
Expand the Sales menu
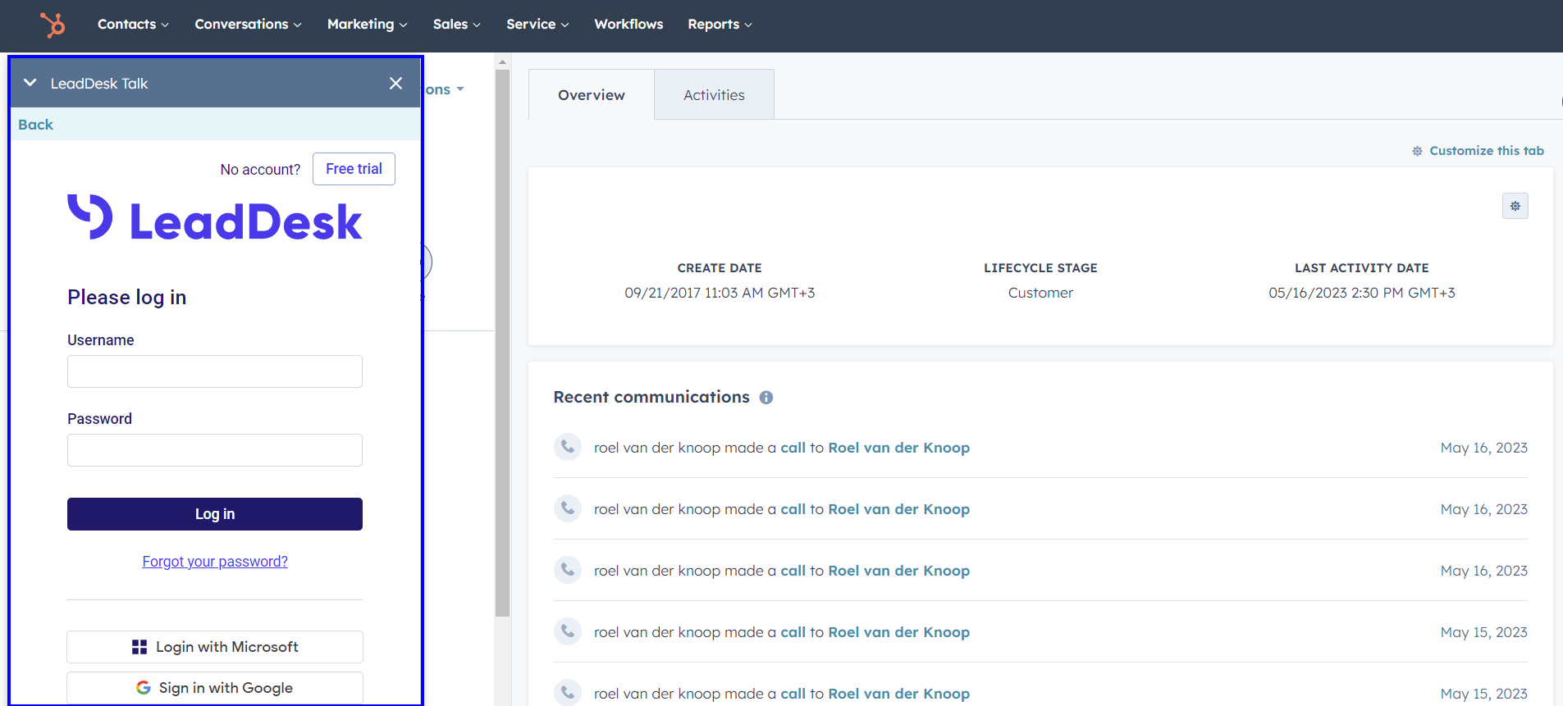pos(456,25)
